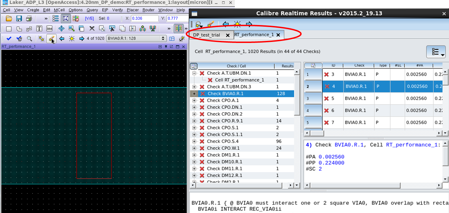Viewport: 449px width, 213px height.
Task: Open the results view options dropdown button
Action: (435, 52)
